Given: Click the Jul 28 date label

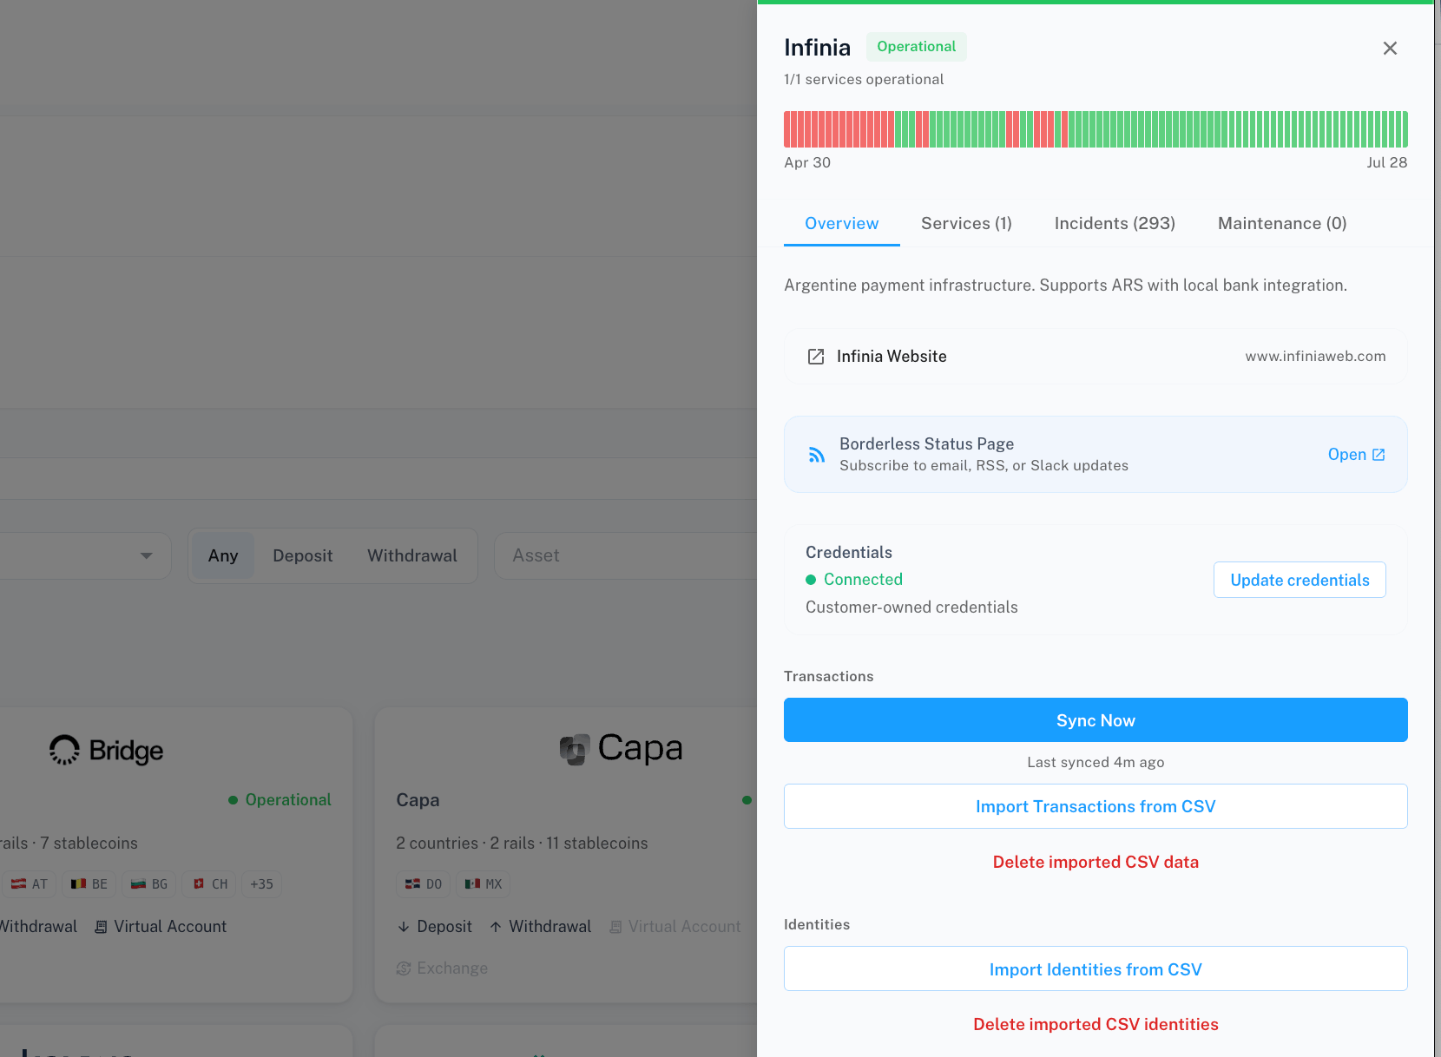Looking at the screenshot, I should 1386,162.
